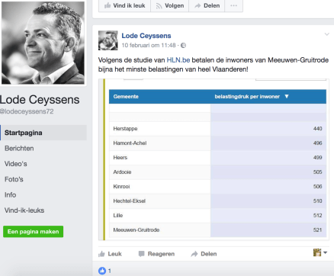Click the thumbs-up icon in Vind ik leuk
The image size is (334, 276).
tap(108, 5)
